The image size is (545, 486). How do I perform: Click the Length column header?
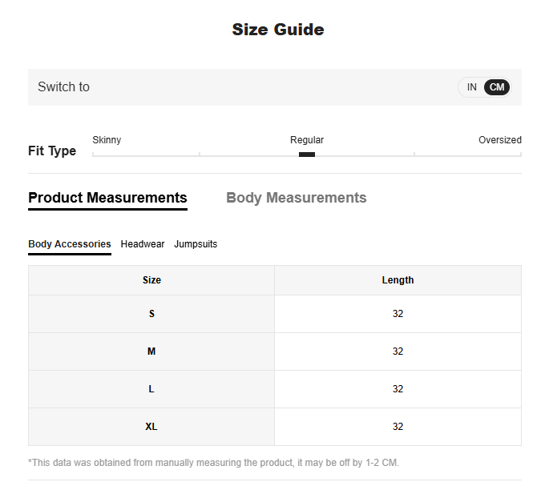coord(398,280)
